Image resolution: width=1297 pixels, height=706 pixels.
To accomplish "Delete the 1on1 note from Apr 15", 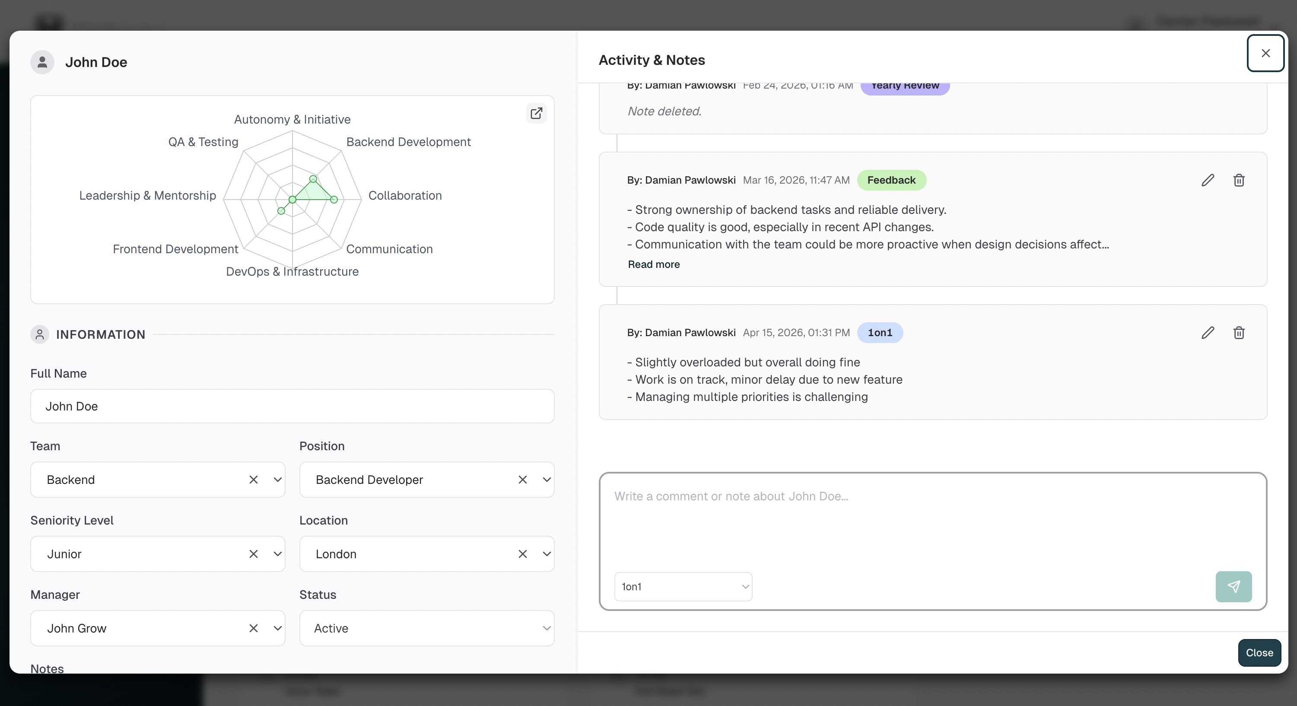I will (1239, 332).
